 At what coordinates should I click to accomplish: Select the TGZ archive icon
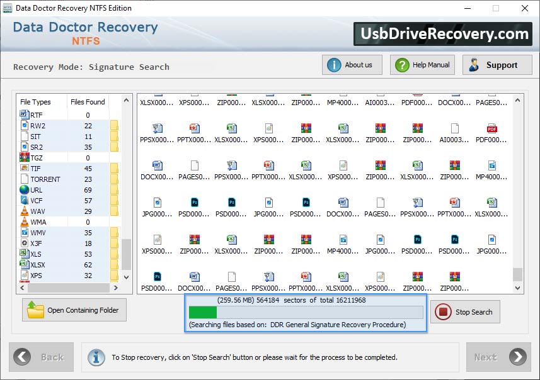click(x=25, y=157)
